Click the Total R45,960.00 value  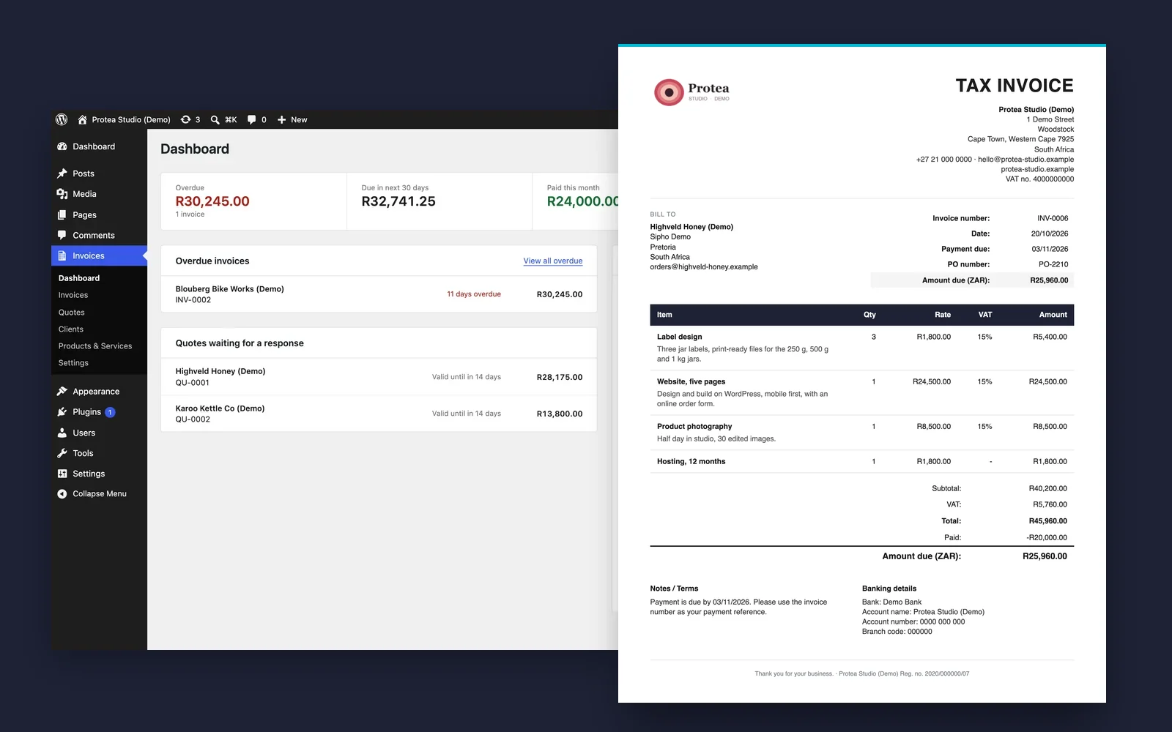click(1047, 521)
